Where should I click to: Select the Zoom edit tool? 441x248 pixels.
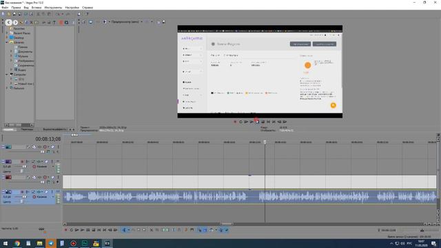144,230
